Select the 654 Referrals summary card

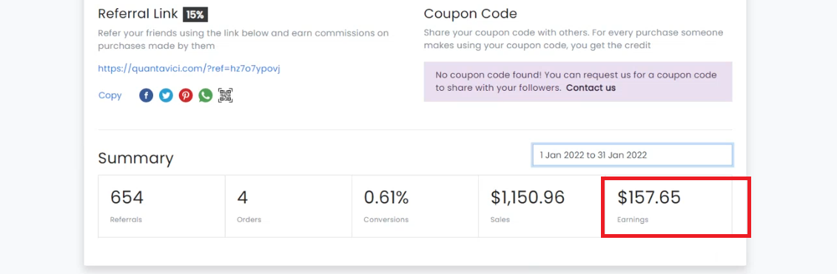click(x=162, y=206)
